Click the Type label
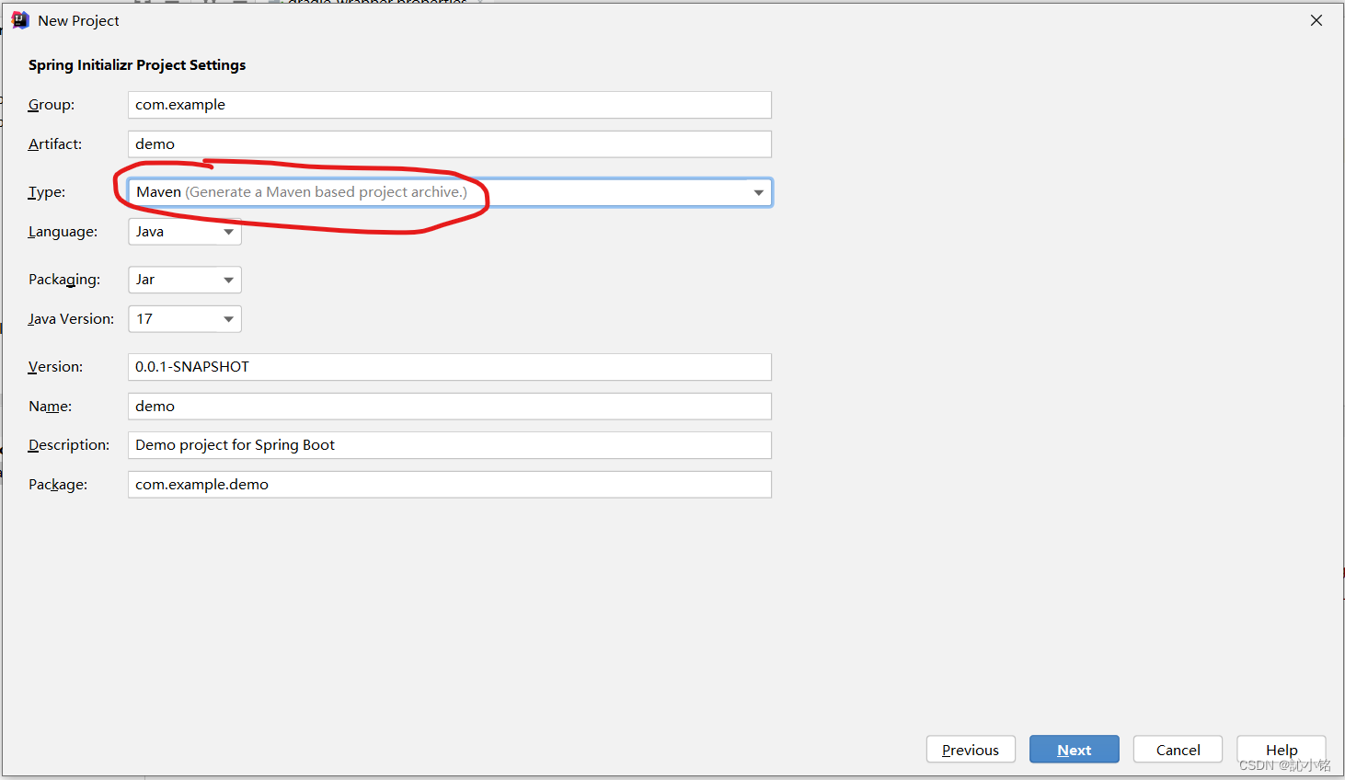1345x780 pixels. coord(47,192)
